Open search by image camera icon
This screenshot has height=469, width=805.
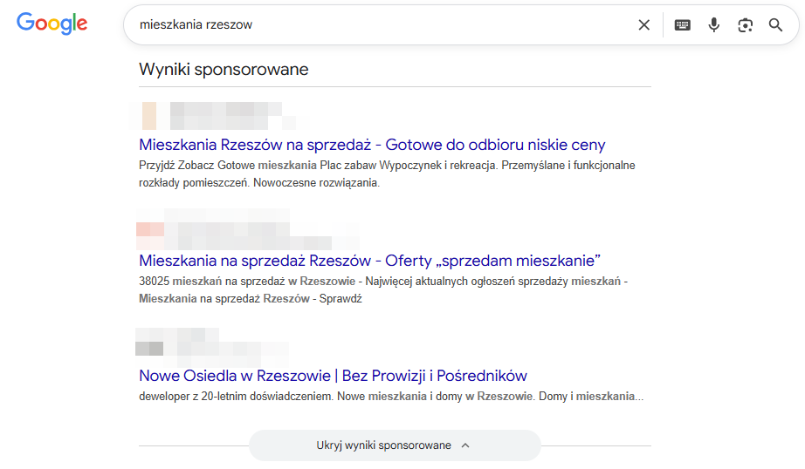pyautogui.click(x=745, y=25)
